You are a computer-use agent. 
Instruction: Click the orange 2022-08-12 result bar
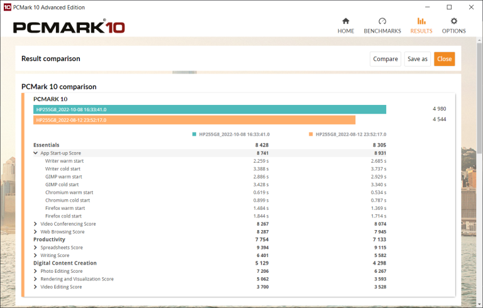coord(194,120)
